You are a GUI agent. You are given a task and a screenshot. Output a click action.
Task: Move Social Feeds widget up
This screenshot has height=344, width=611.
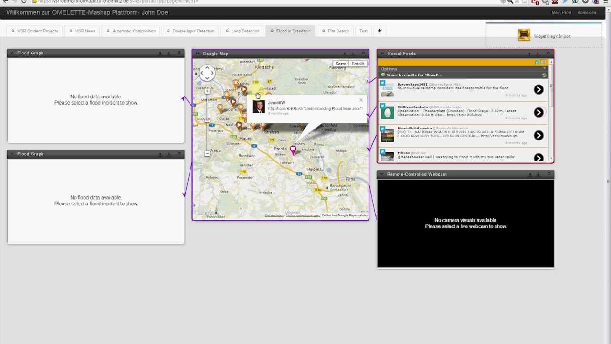[529, 54]
